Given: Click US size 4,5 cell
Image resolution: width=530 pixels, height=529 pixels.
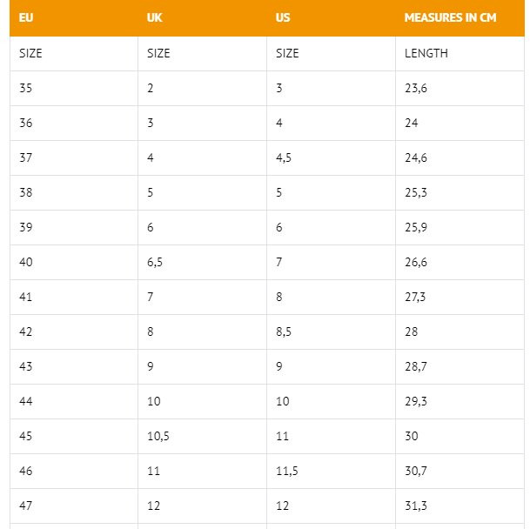Looking at the screenshot, I should (x=283, y=157).
